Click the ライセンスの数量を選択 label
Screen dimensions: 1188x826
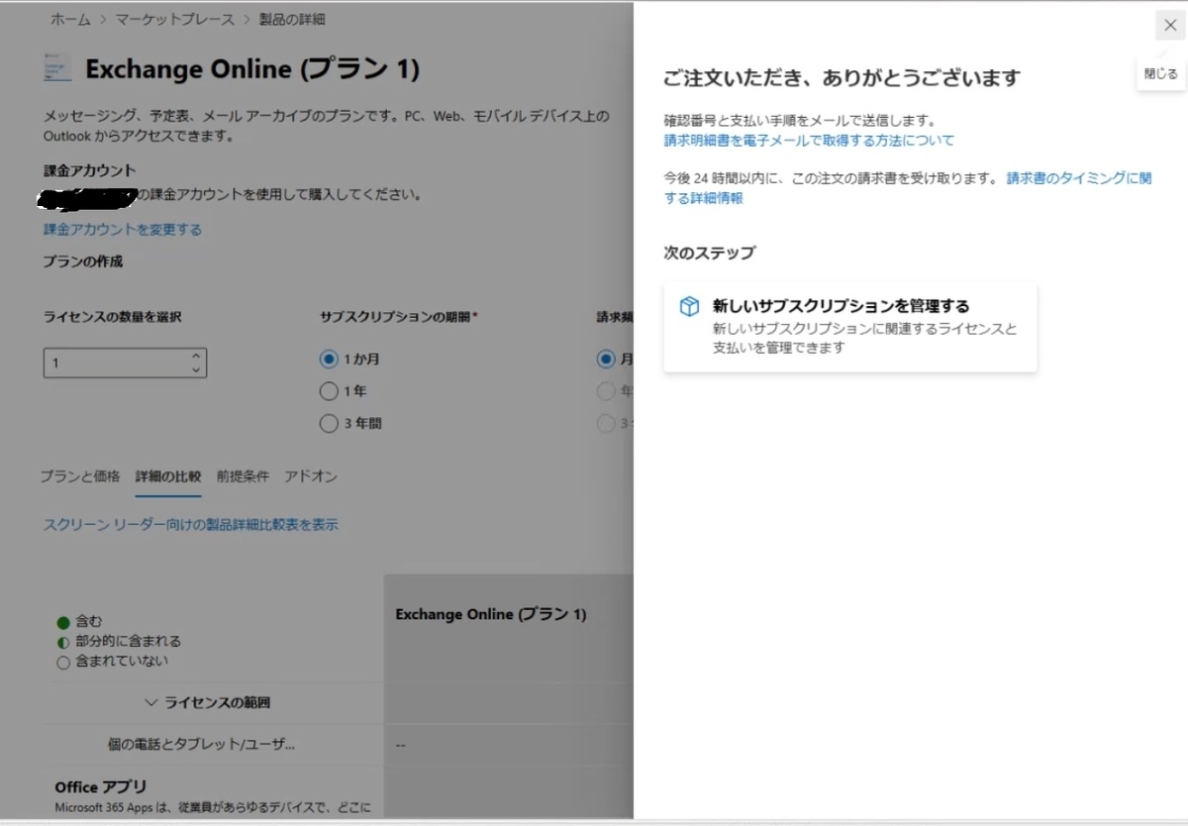tap(112, 317)
